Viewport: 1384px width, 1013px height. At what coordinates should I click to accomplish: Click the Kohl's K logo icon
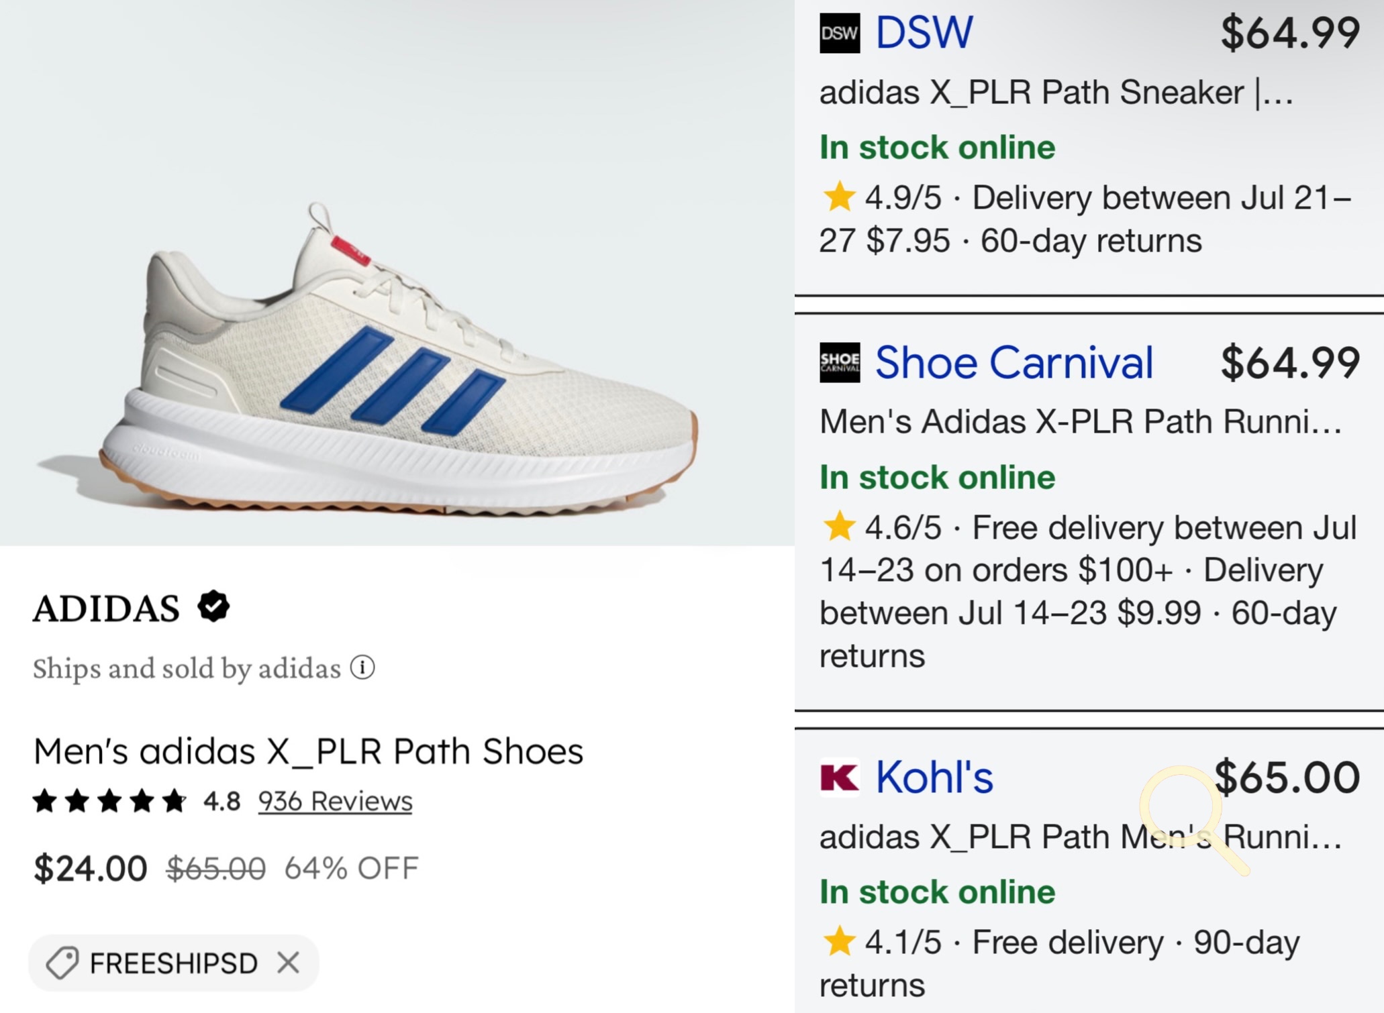(839, 778)
